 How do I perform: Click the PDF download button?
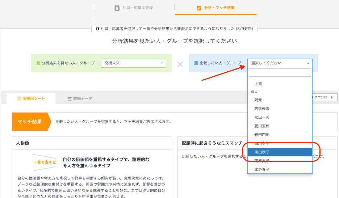[325, 97]
